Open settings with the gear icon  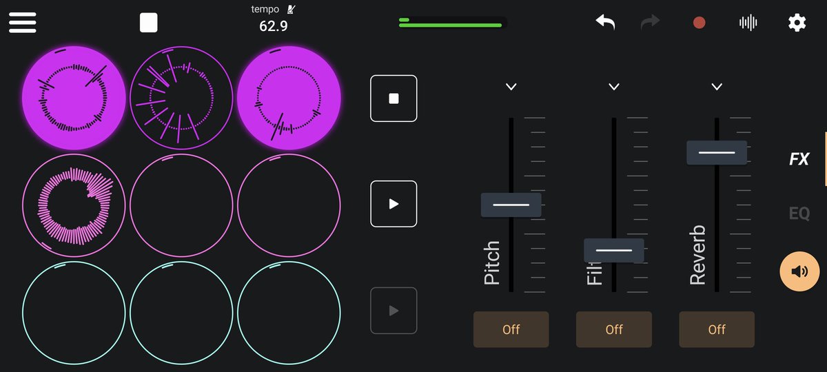click(797, 23)
